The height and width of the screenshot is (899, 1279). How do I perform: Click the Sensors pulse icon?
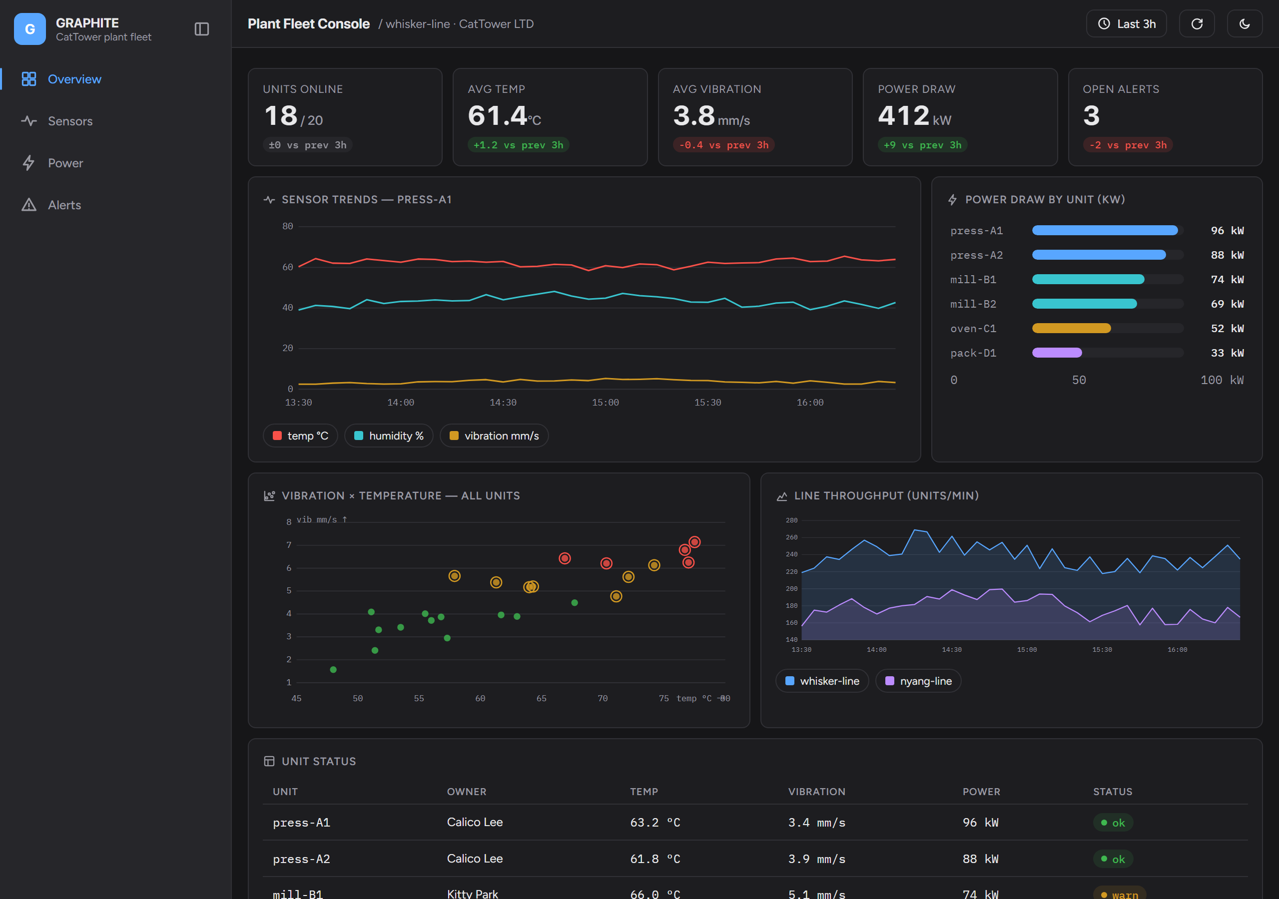(29, 121)
